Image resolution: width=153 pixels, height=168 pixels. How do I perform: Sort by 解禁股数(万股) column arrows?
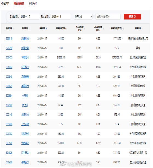click(x=67, y=29)
